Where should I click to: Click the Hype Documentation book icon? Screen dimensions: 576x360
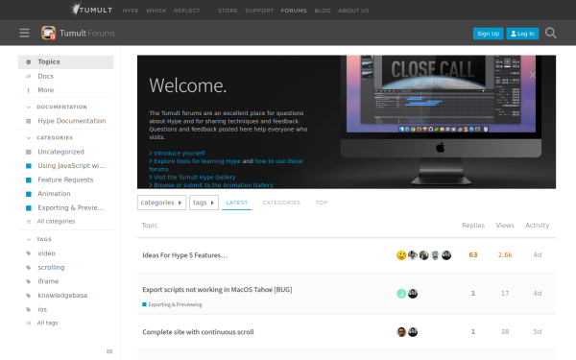(x=29, y=121)
